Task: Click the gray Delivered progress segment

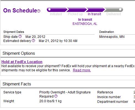Action: tap(113, 9)
